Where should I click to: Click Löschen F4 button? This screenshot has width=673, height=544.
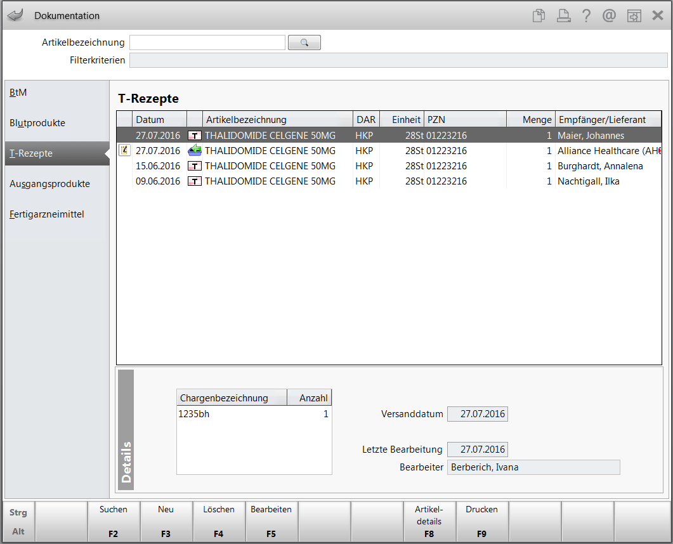(x=219, y=521)
